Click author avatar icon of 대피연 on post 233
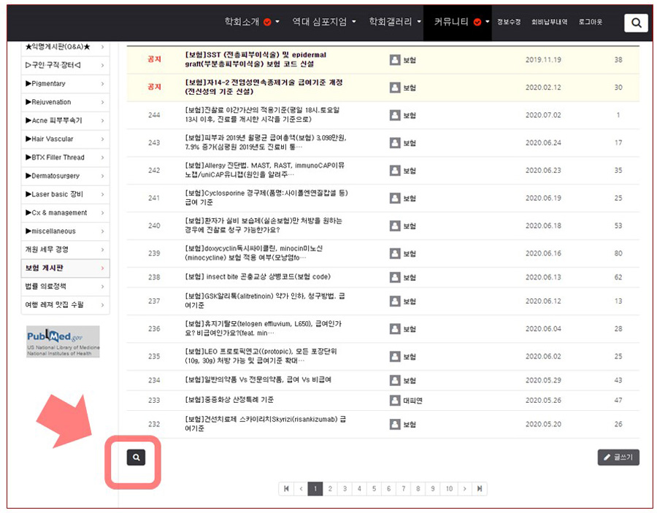 [395, 400]
